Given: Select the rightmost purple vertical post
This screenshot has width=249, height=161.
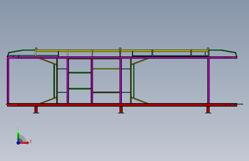Looking at the screenshot, I should click(x=209, y=81).
